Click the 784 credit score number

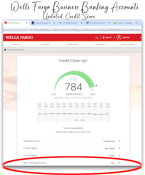click(x=73, y=87)
